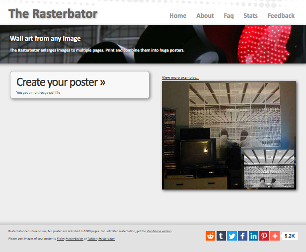This screenshot has width=306, height=252.
Task: Open the Faq page
Action: pyautogui.click(x=229, y=16)
